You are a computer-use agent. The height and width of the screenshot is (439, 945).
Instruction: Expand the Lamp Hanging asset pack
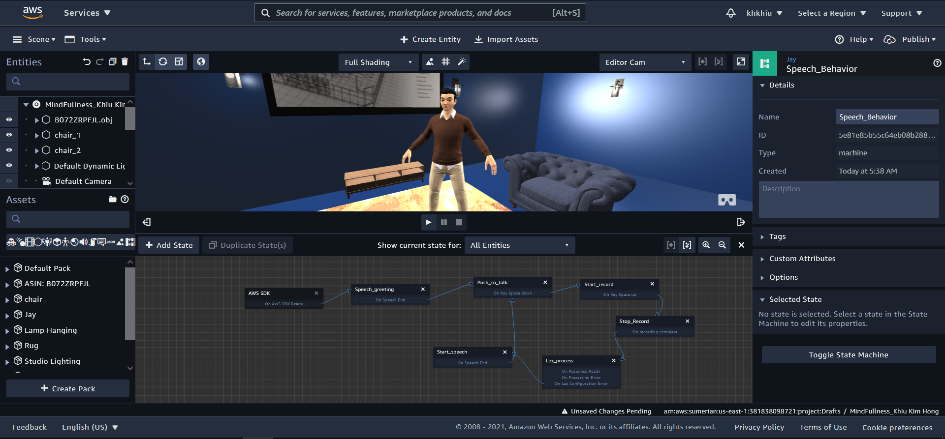7,331
